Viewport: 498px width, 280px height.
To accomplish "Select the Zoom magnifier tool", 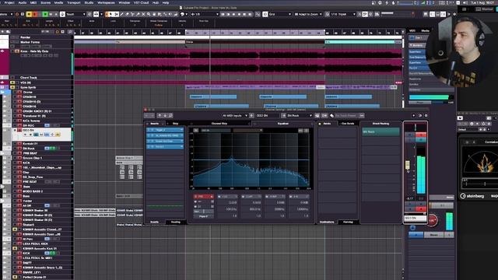I will pos(149,14).
